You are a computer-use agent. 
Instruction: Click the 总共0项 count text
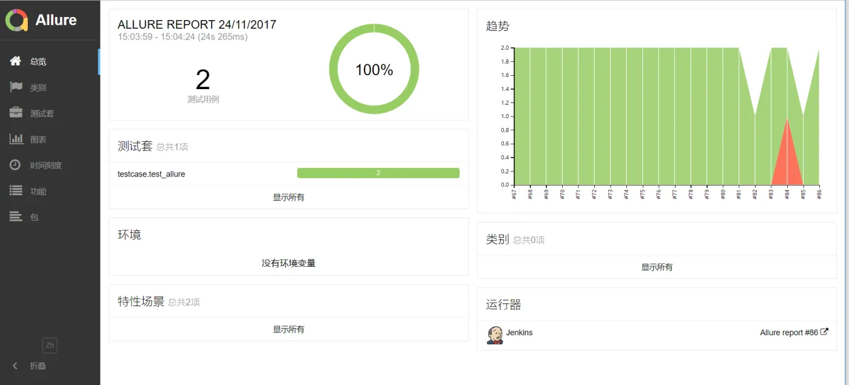pos(529,240)
